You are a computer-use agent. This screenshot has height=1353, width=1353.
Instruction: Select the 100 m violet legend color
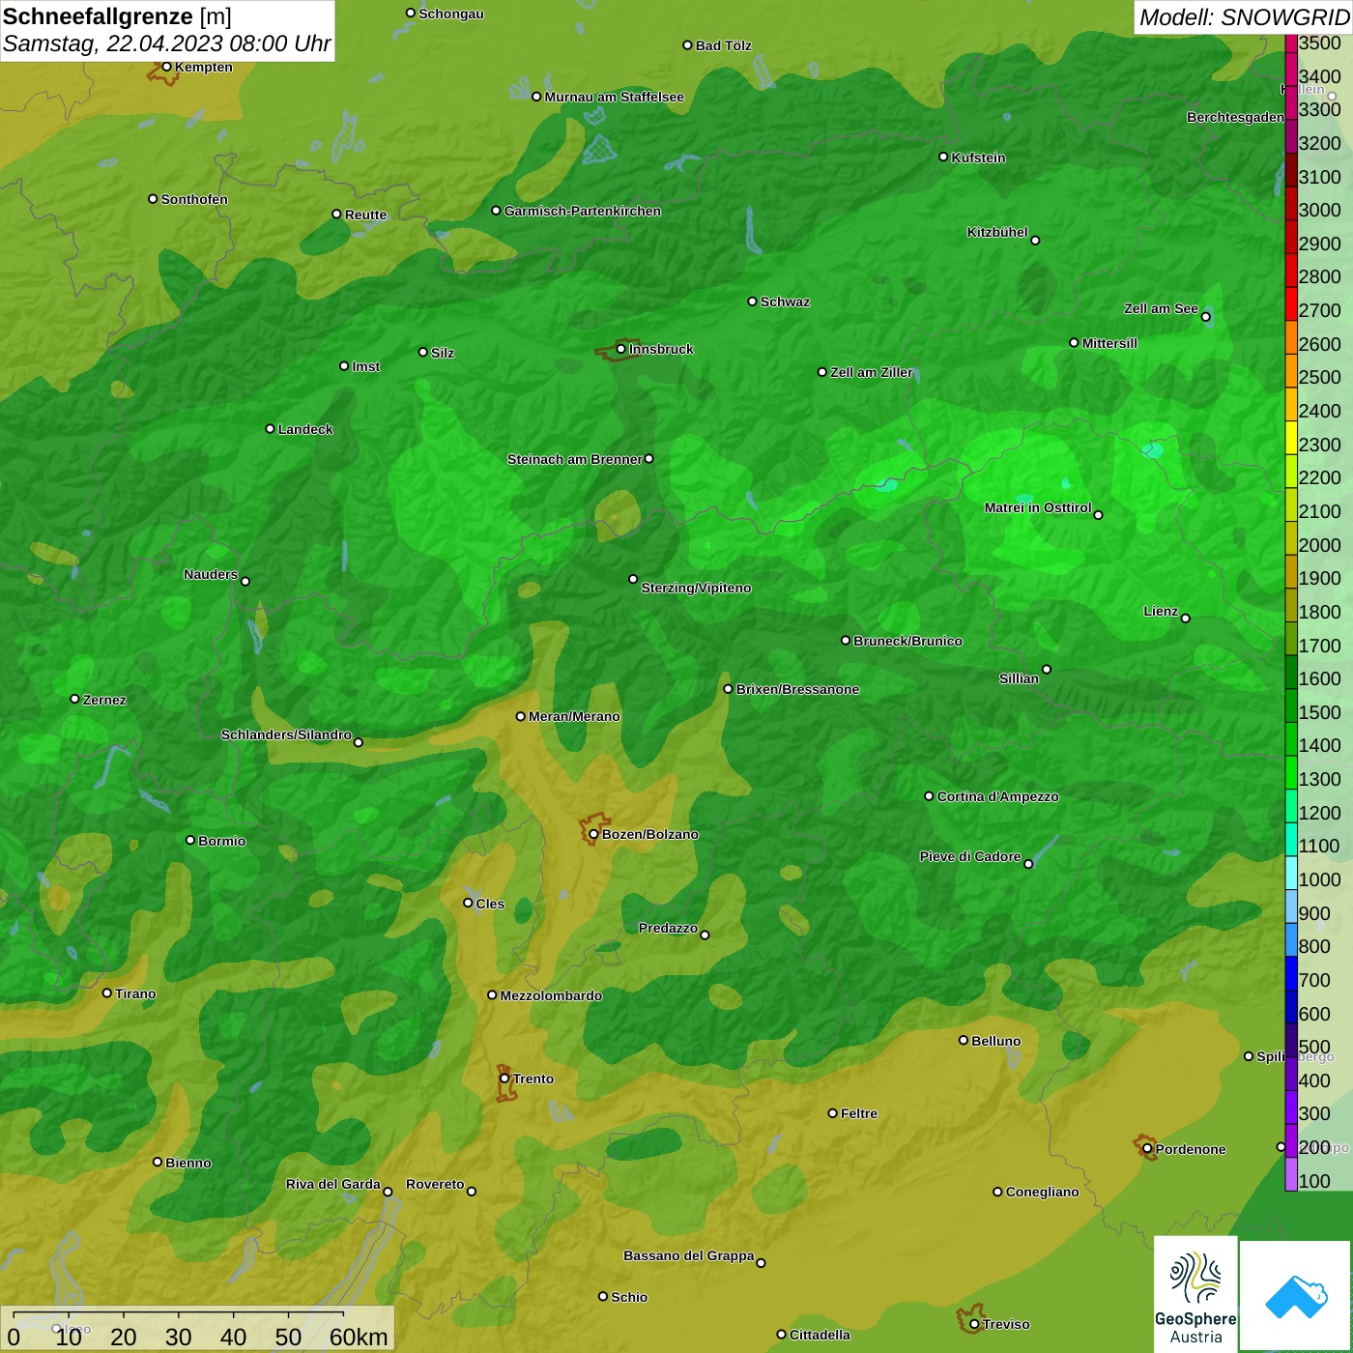click(x=1291, y=1174)
